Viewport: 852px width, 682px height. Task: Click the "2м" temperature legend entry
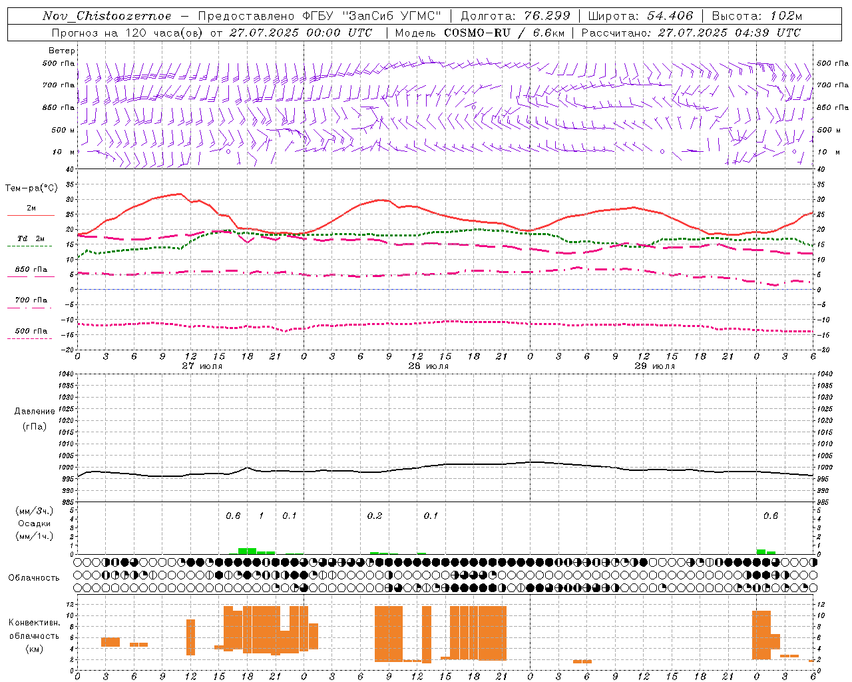pyautogui.click(x=31, y=208)
